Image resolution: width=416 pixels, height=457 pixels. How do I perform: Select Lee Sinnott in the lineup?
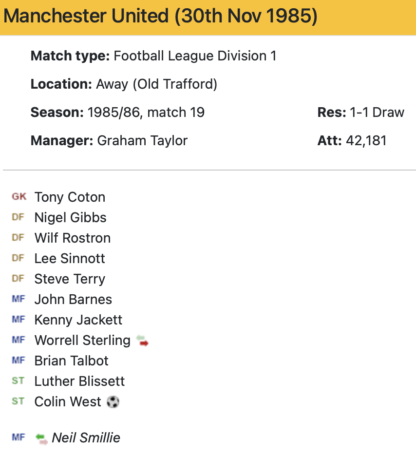tap(70, 259)
